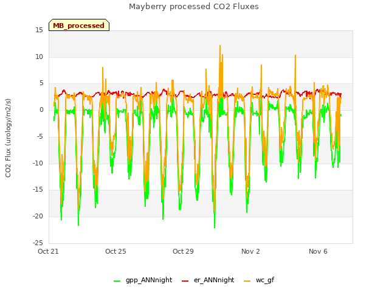
Task: Click the 'Nov 2' x-axis tick label
Action: click(x=250, y=251)
